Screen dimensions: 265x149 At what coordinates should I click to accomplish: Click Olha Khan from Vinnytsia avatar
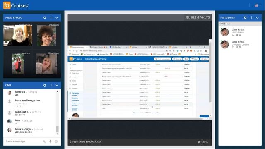coord(224,44)
